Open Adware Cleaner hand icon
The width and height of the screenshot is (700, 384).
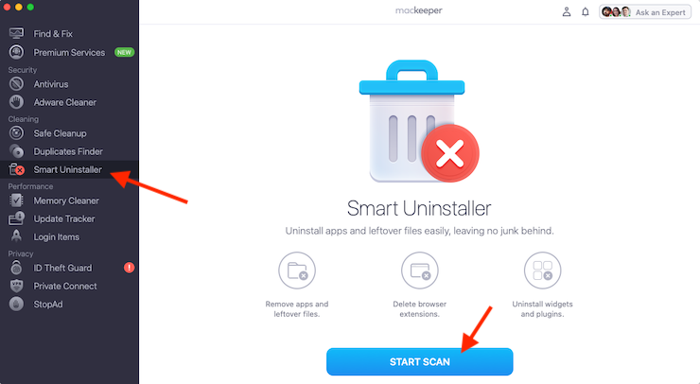click(16, 102)
